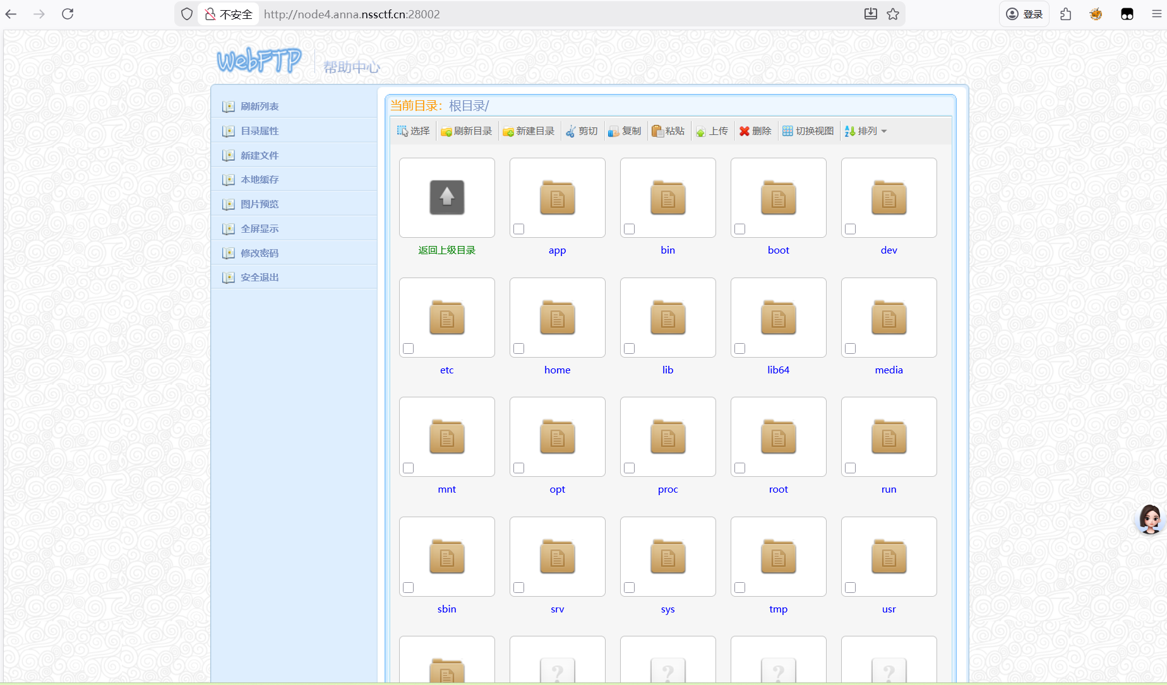The height and width of the screenshot is (685, 1167).
Task: Click the browser address bar URL
Action: click(x=352, y=14)
